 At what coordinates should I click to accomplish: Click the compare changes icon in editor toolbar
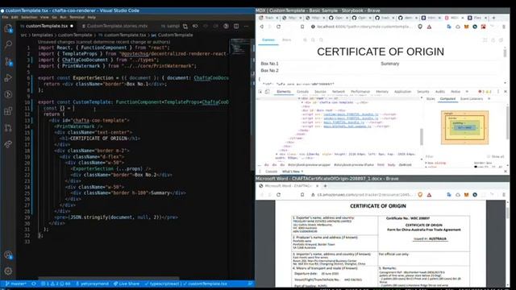[185, 26]
